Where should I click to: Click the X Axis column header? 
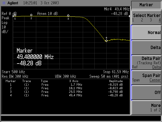(x=74, y=81)
